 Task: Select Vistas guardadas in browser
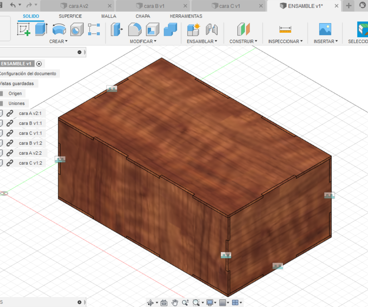click(17, 83)
